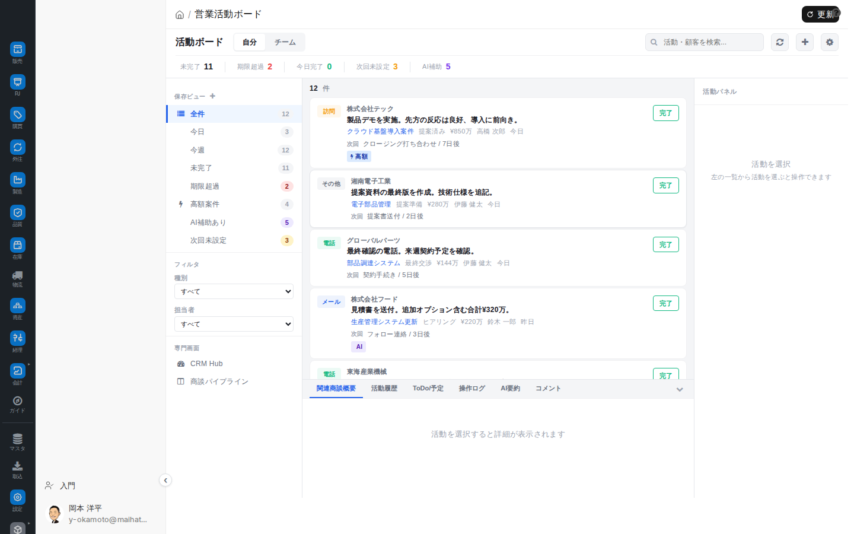Select the AI要約 tab

point(510,389)
